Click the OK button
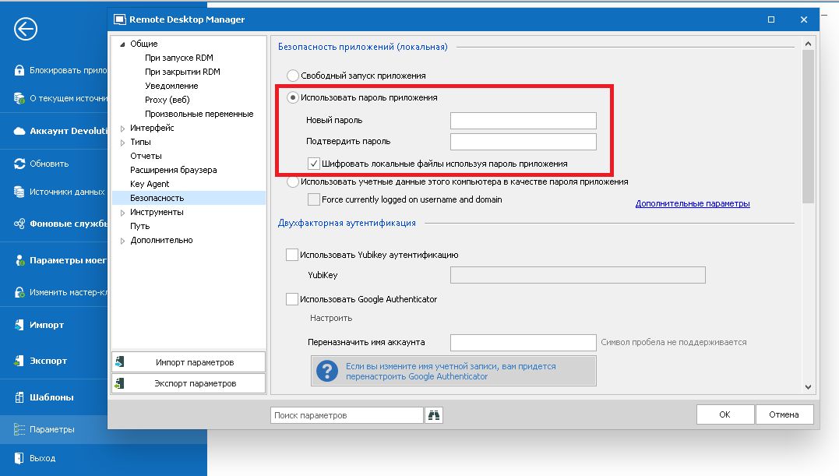Viewport: 839px width, 476px height. 725,414
